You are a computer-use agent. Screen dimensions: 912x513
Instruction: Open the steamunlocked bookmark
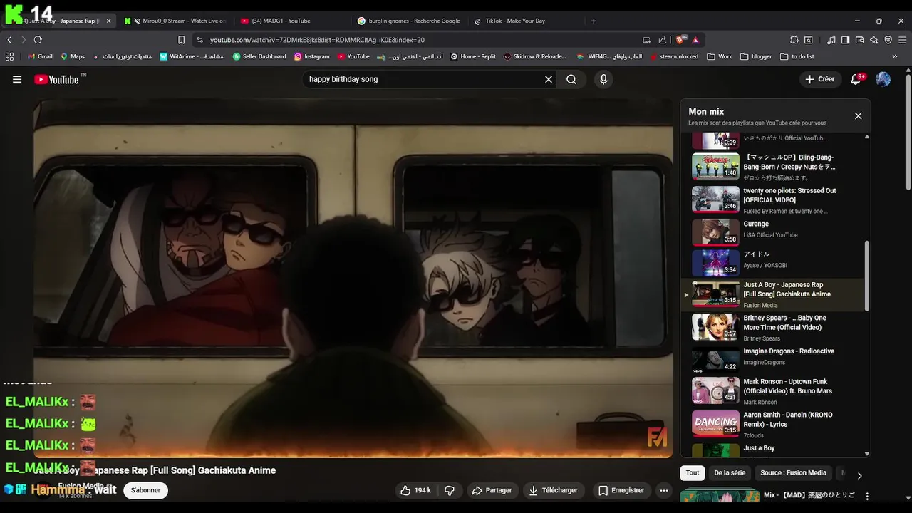point(674,56)
